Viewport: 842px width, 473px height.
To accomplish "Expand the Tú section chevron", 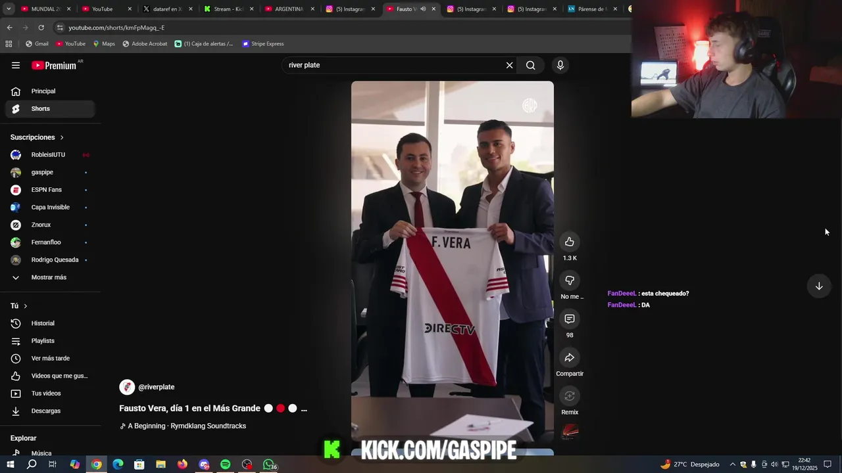I will pyautogui.click(x=26, y=306).
